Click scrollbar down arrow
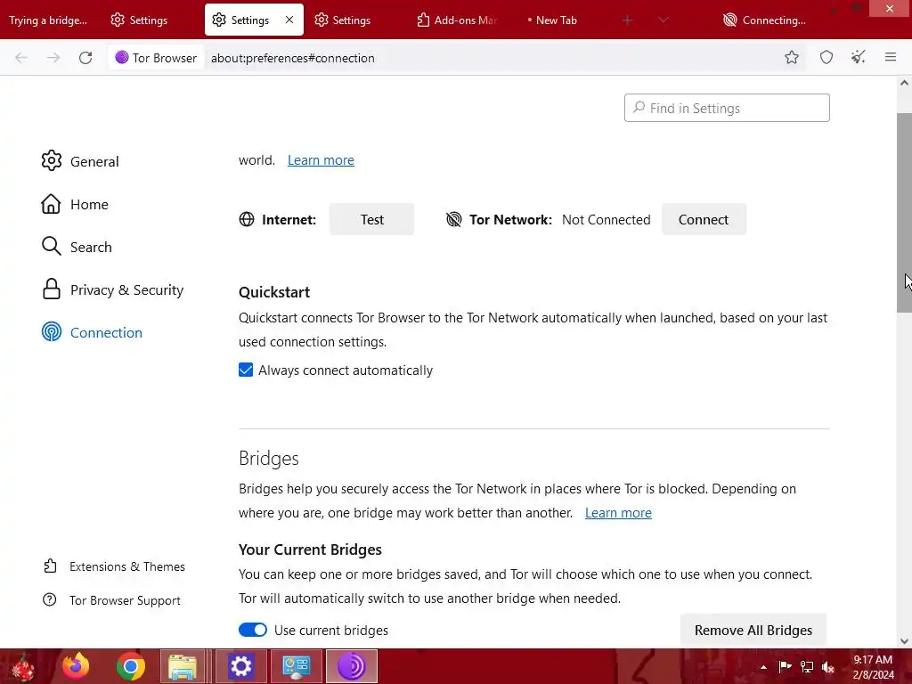 [x=904, y=641]
